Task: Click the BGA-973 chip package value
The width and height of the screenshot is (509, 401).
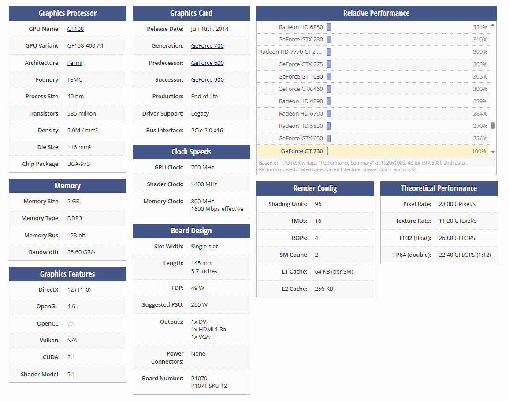Action: click(78, 164)
